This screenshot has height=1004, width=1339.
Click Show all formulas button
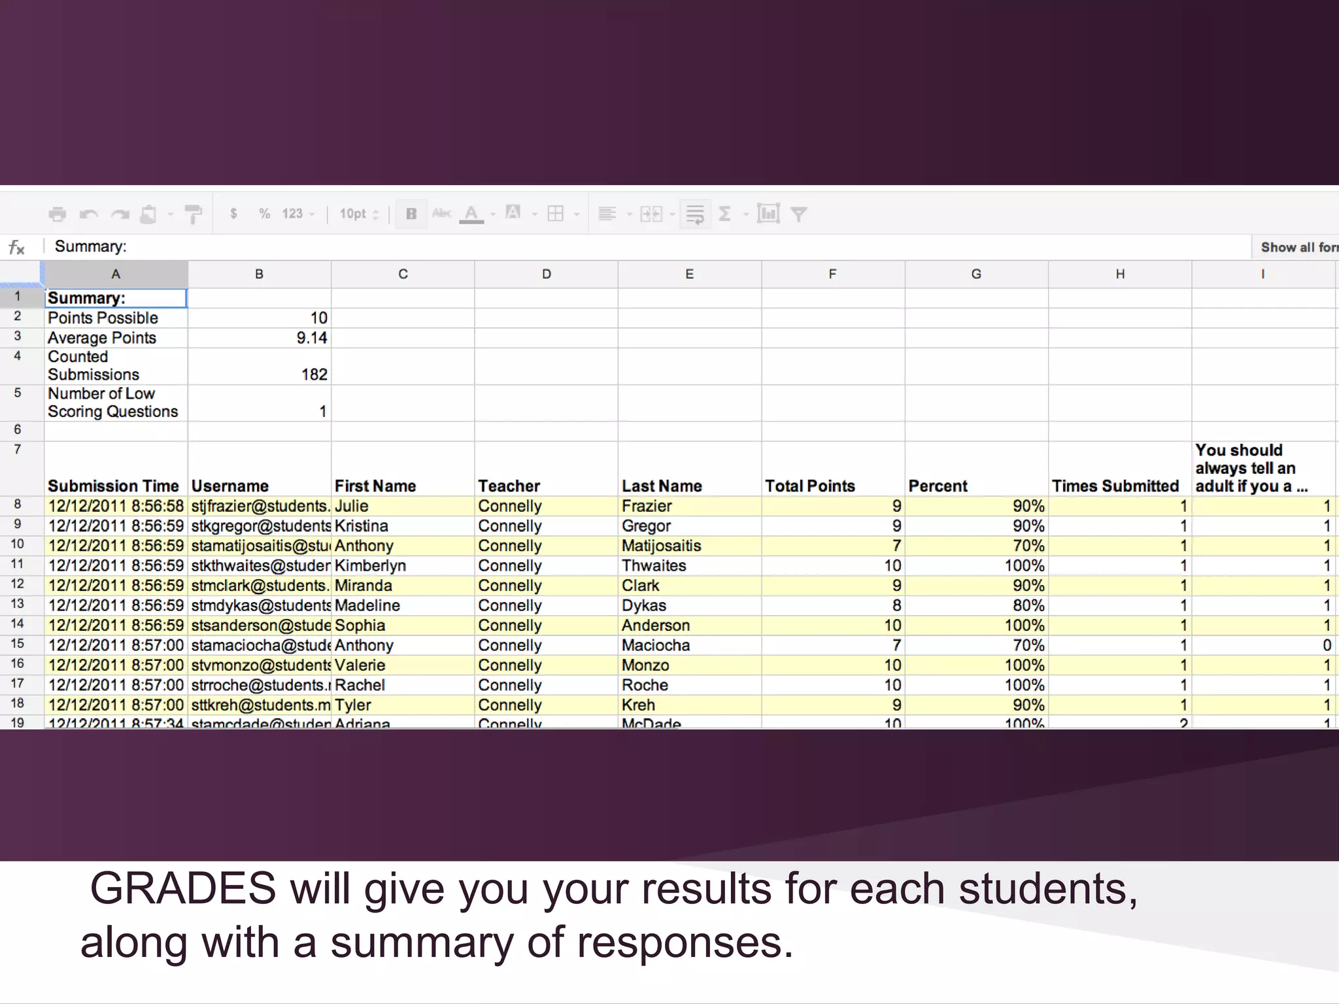tap(1297, 247)
